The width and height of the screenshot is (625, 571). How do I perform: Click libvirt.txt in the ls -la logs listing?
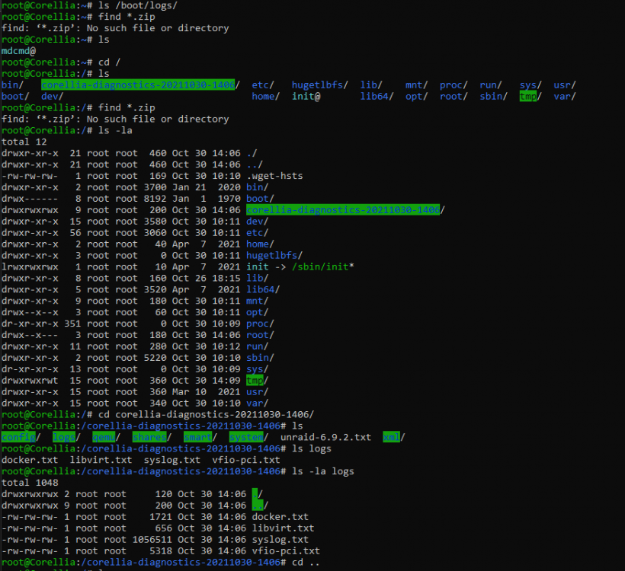coord(283,528)
